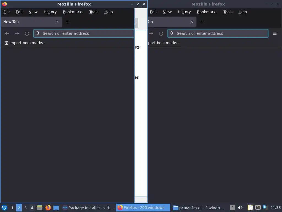
Task: Click forward arrow in background Firefox window
Action: pyautogui.click(x=151, y=33)
